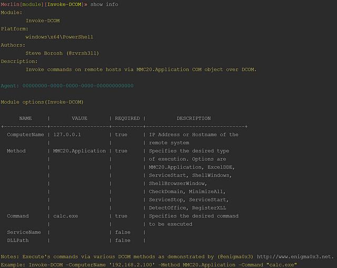Click 'true' in the ComputerName row
The width and height of the screenshot is (337, 268).
pyautogui.click(x=121, y=135)
